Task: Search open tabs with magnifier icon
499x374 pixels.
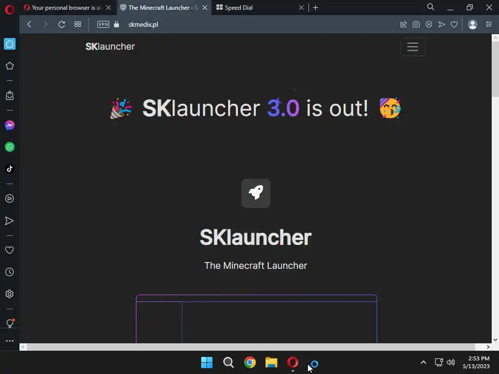Action: pyautogui.click(x=431, y=7)
